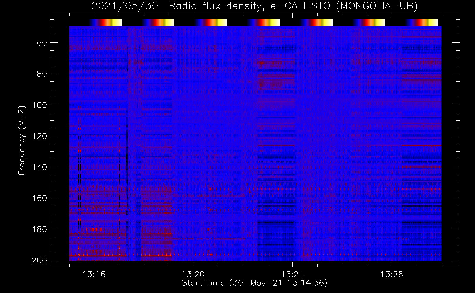Select the 140 MHz frequency tick label

coord(39,167)
